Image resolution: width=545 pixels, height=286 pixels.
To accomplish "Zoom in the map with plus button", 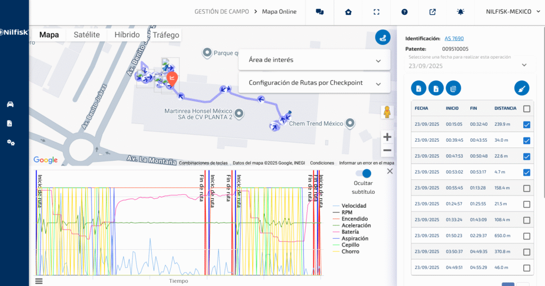I will (387, 137).
